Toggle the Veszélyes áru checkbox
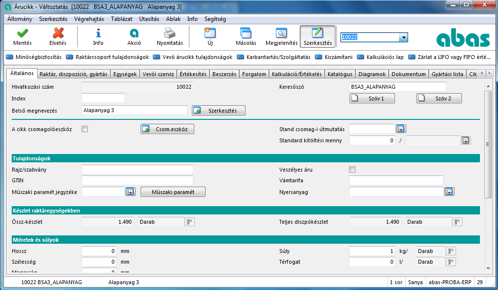Image resolution: width=498 pixels, height=290 pixels. 352,170
